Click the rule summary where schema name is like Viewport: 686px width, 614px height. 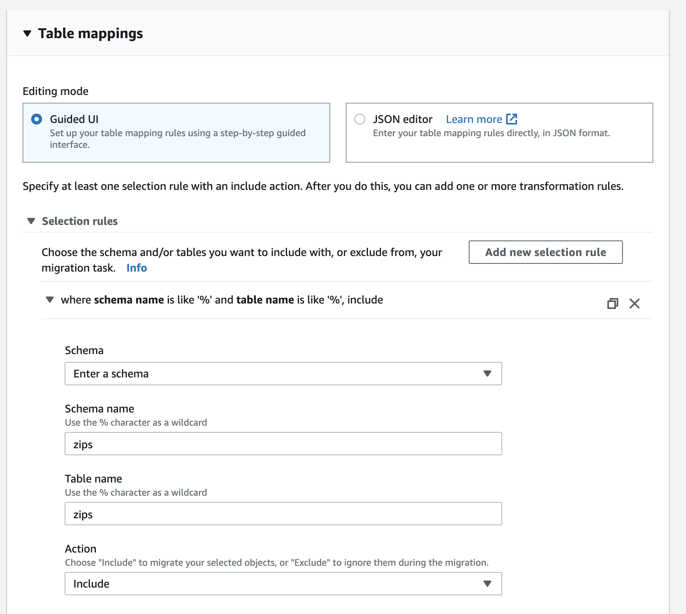click(222, 300)
